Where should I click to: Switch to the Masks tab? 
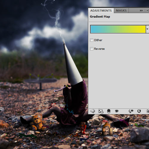tap(121, 10)
